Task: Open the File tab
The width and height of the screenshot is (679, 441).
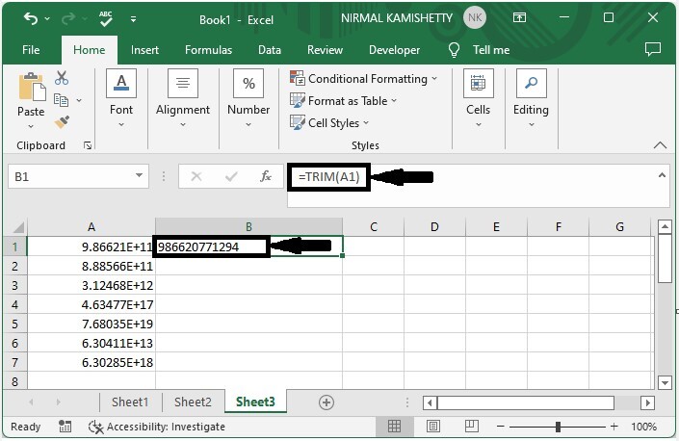Action: click(x=31, y=50)
